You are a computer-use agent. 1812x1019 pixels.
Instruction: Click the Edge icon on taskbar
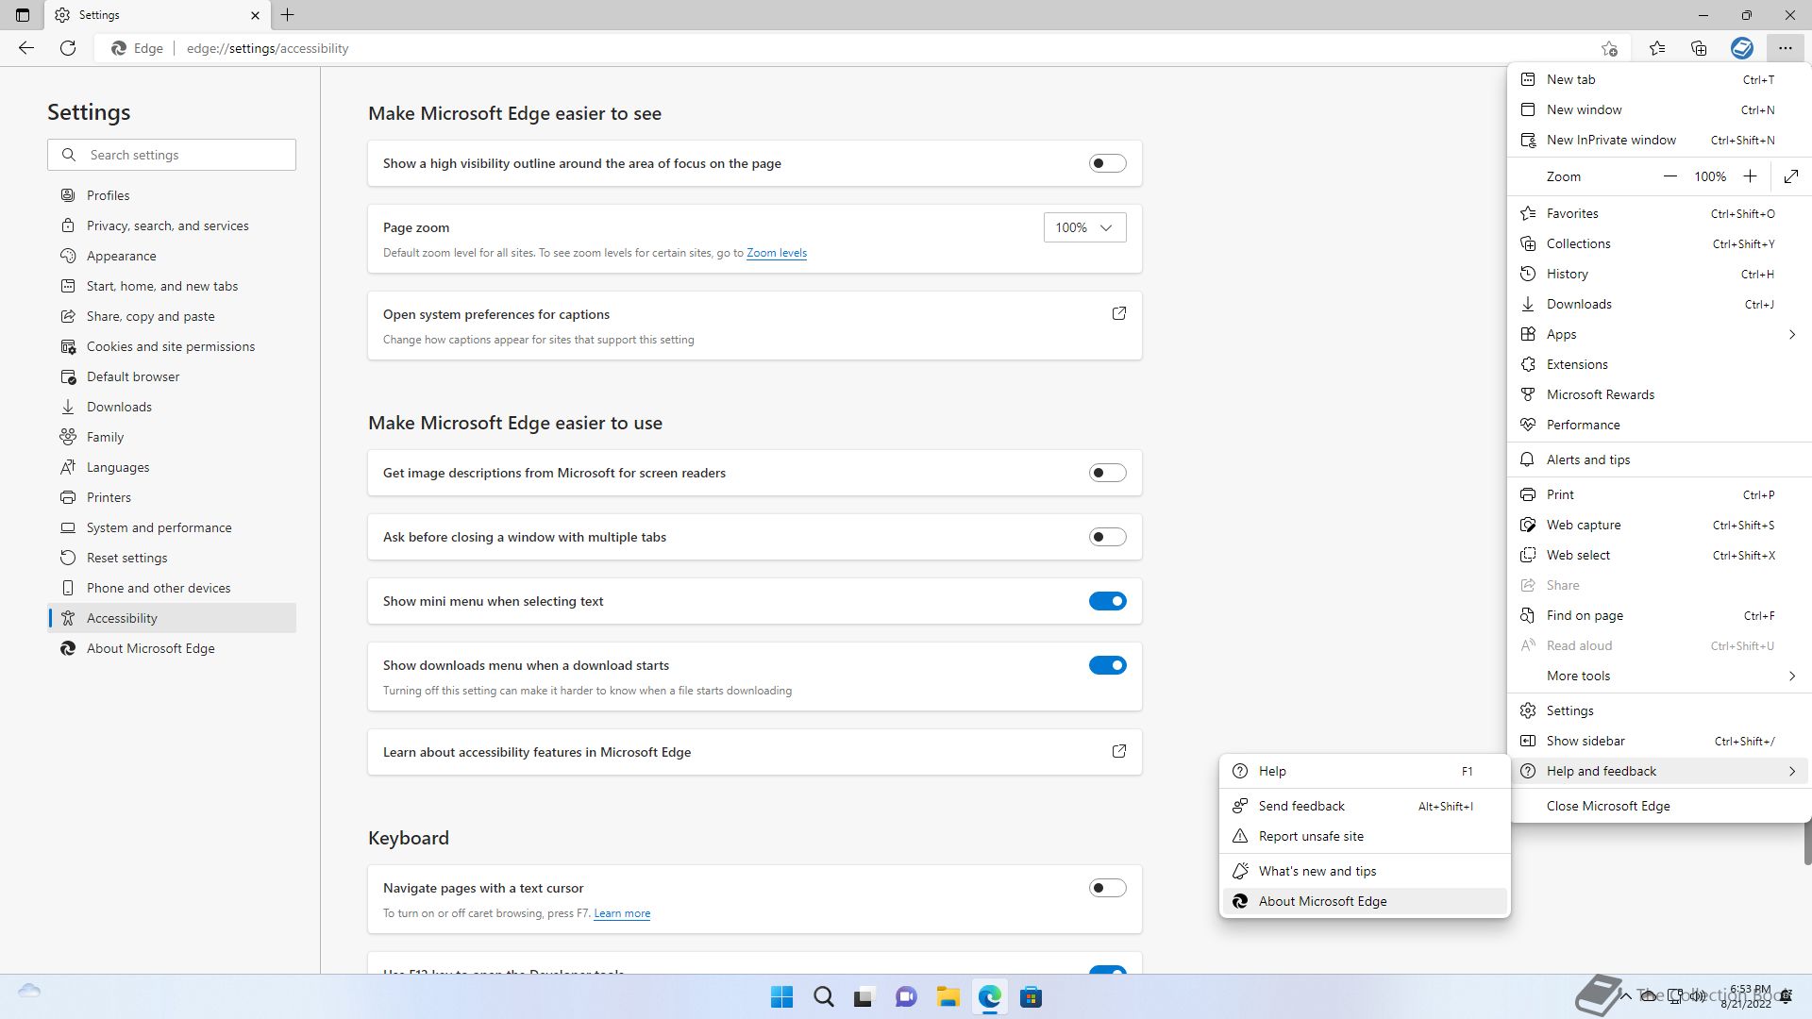tap(989, 997)
